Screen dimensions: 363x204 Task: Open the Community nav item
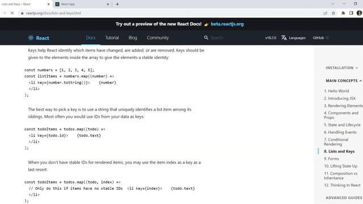(x=158, y=38)
